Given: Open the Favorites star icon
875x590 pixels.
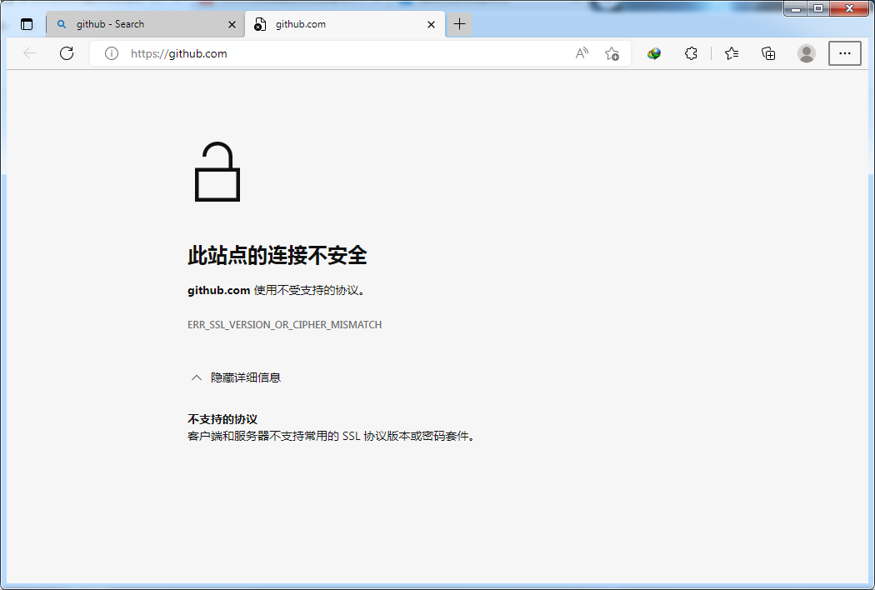Looking at the screenshot, I should point(731,52).
